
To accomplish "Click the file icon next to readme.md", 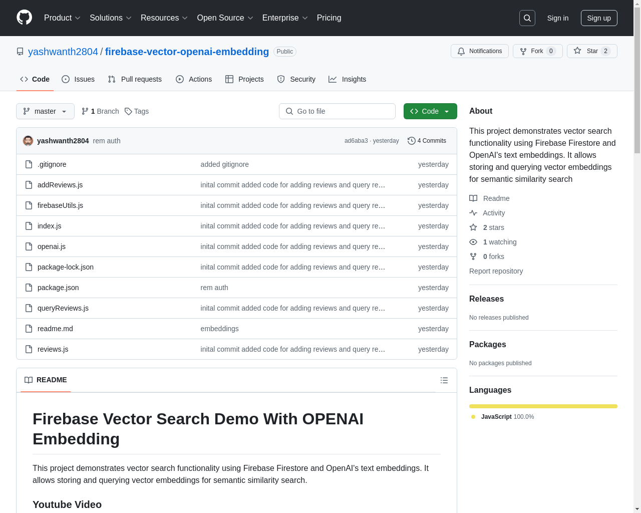I will [29, 329].
